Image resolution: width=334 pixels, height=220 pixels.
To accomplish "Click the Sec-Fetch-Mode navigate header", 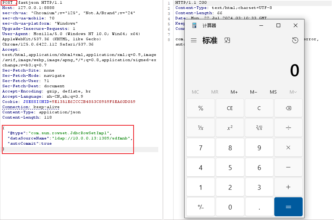I will 33,76.
